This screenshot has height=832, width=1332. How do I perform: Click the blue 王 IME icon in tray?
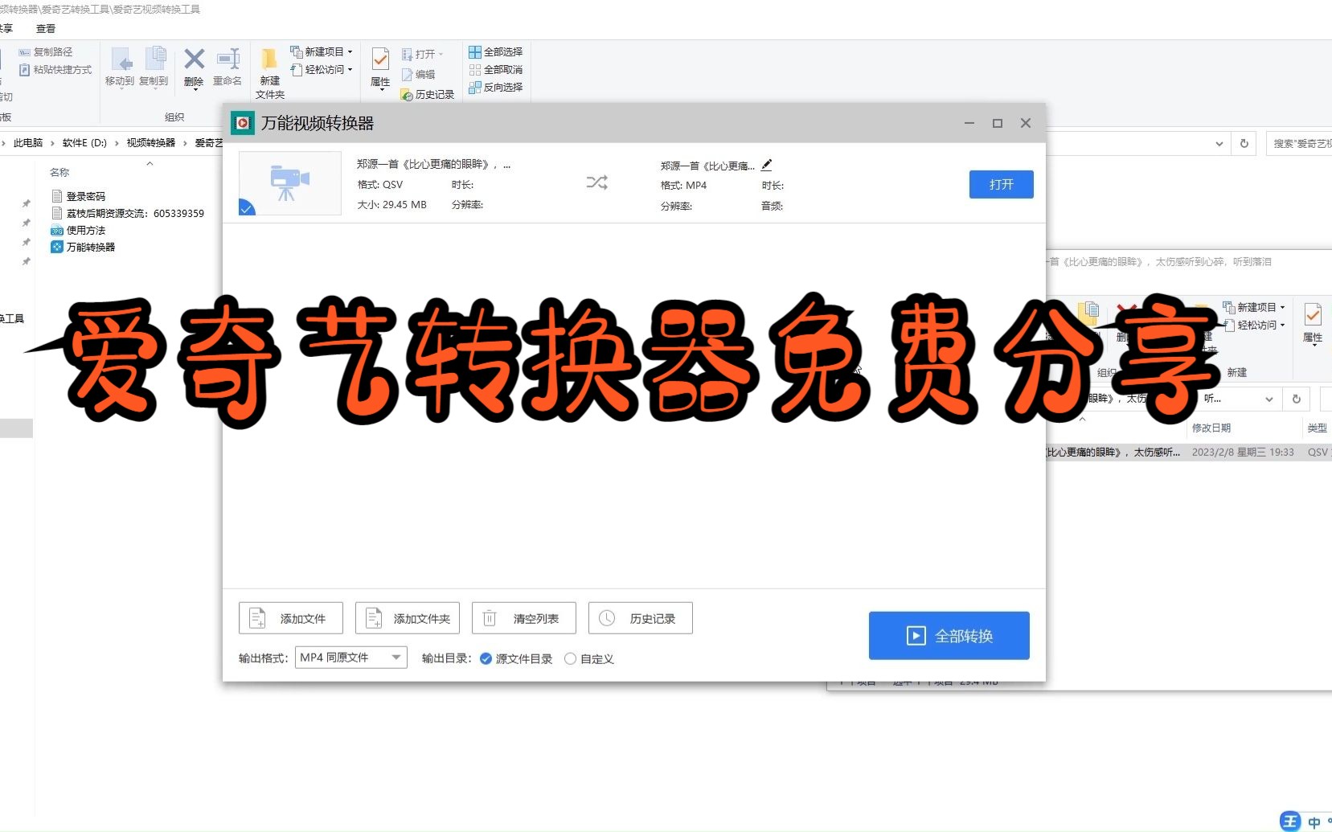coord(1290,821)
